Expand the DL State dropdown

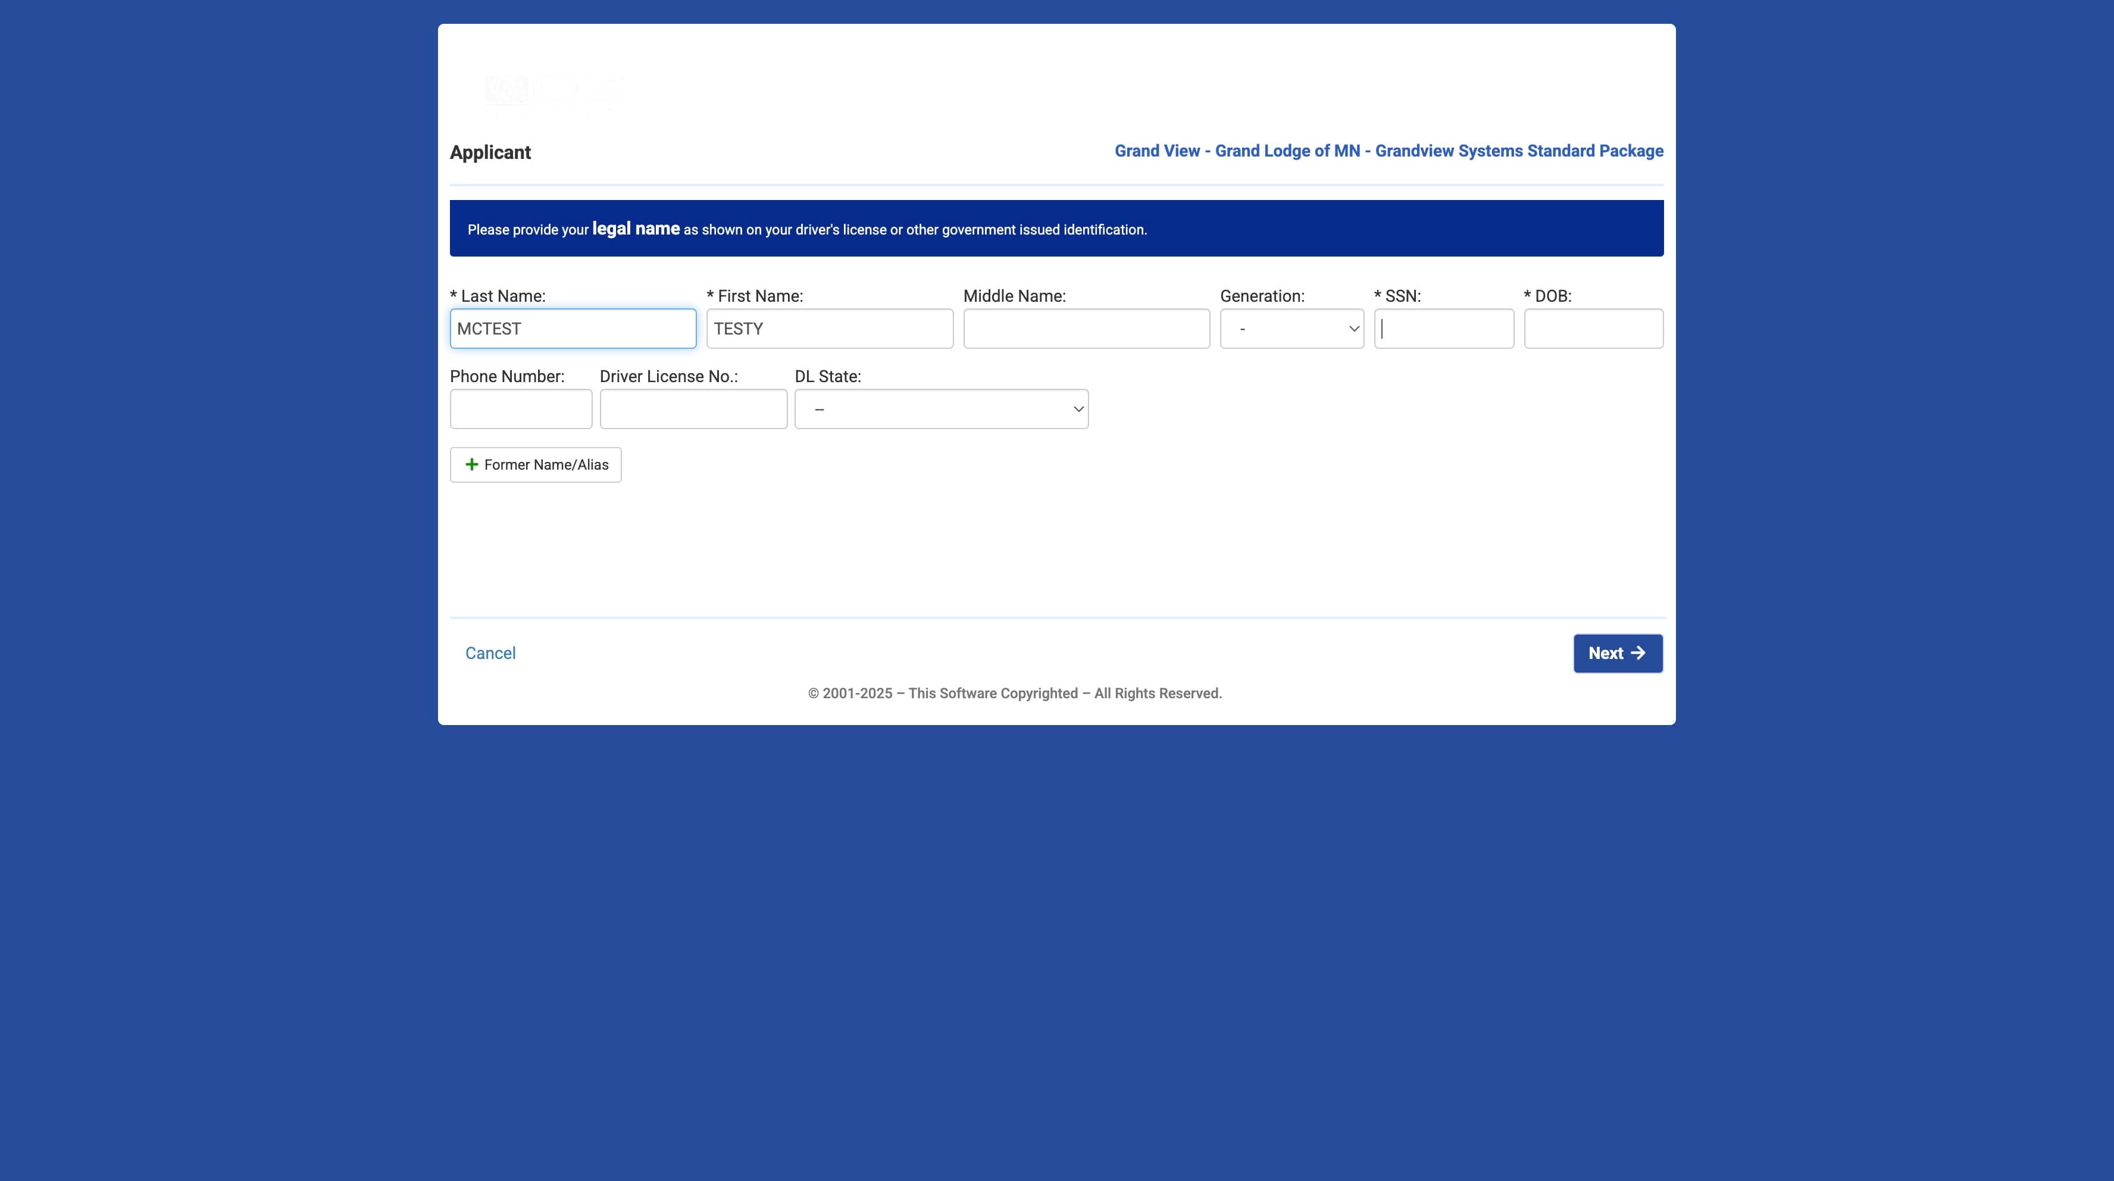click(942, 409)
